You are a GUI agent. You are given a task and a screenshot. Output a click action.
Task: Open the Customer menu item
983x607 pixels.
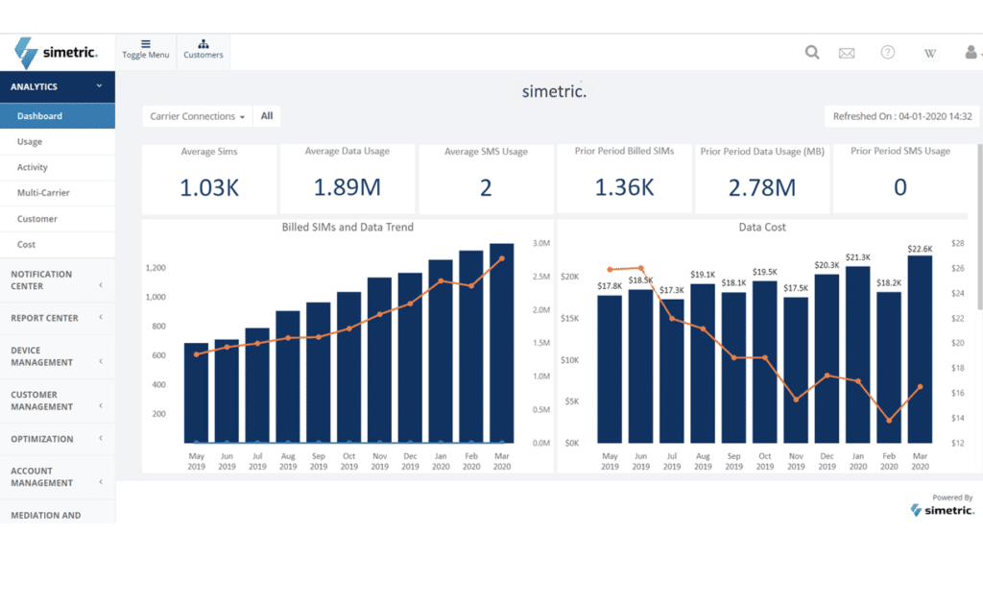pos(57,219)
